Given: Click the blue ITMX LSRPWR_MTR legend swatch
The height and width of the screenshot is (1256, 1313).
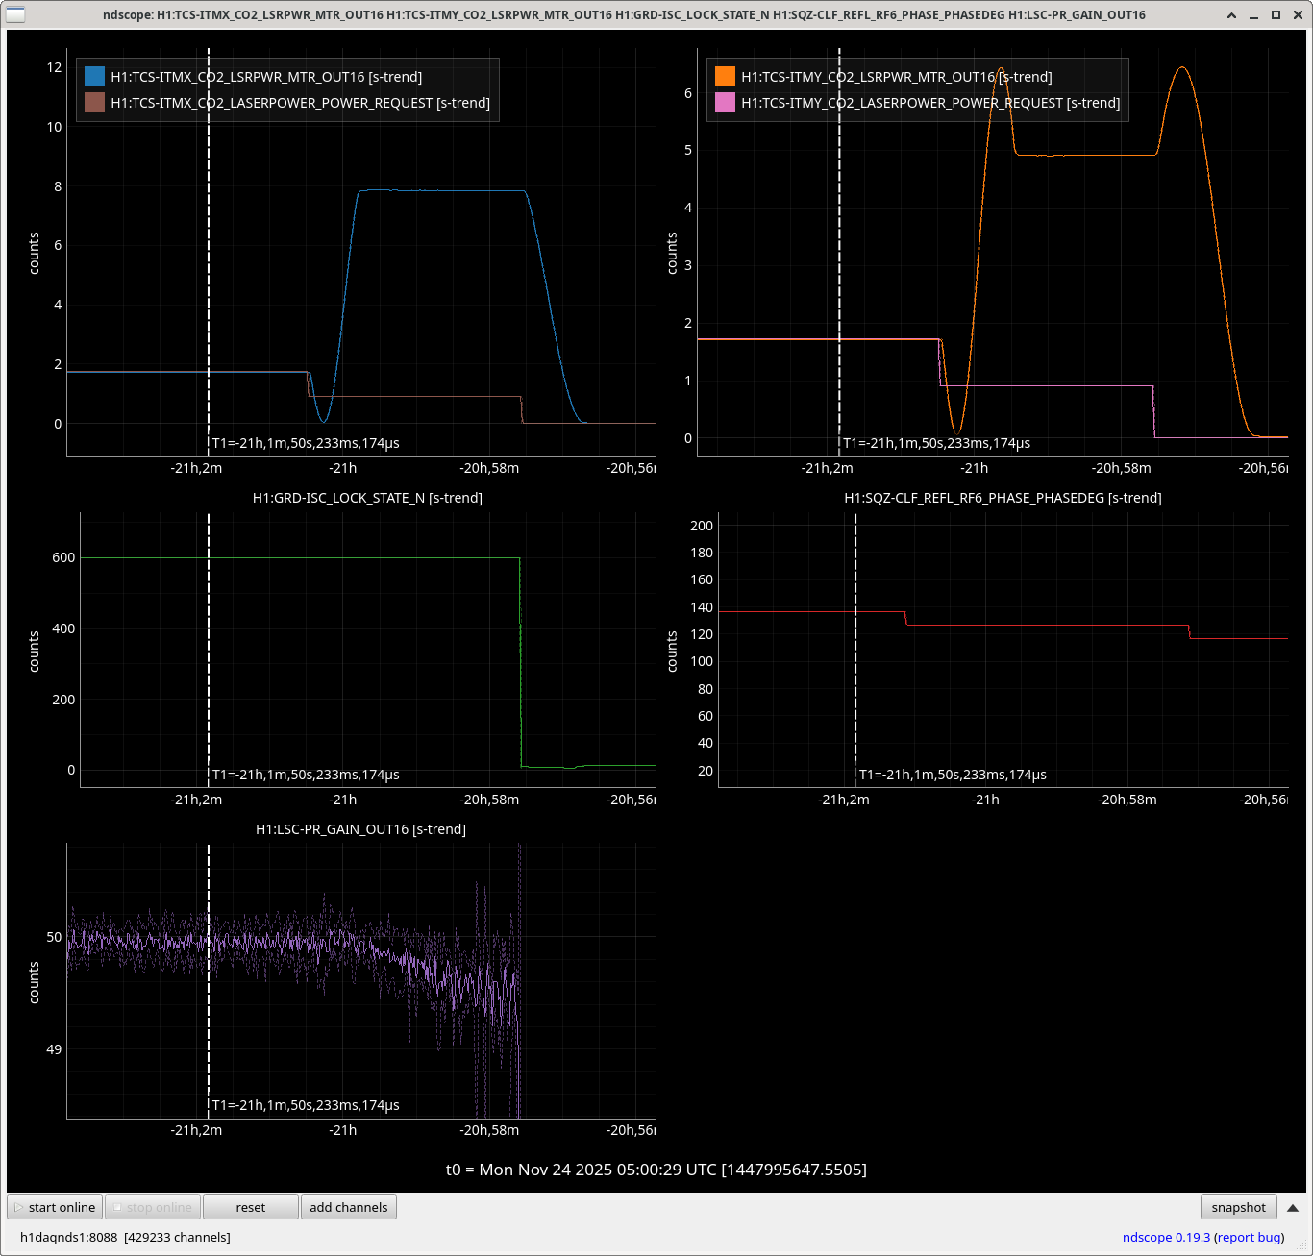Looking at the screenshot, I should pos(94,77).
